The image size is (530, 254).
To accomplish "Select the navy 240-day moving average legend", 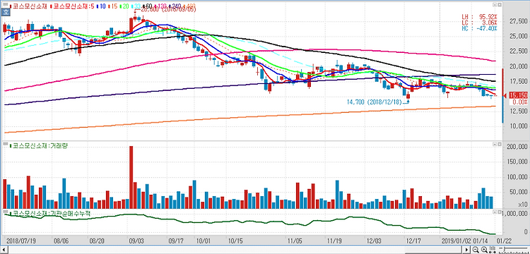I will [176, 6].
